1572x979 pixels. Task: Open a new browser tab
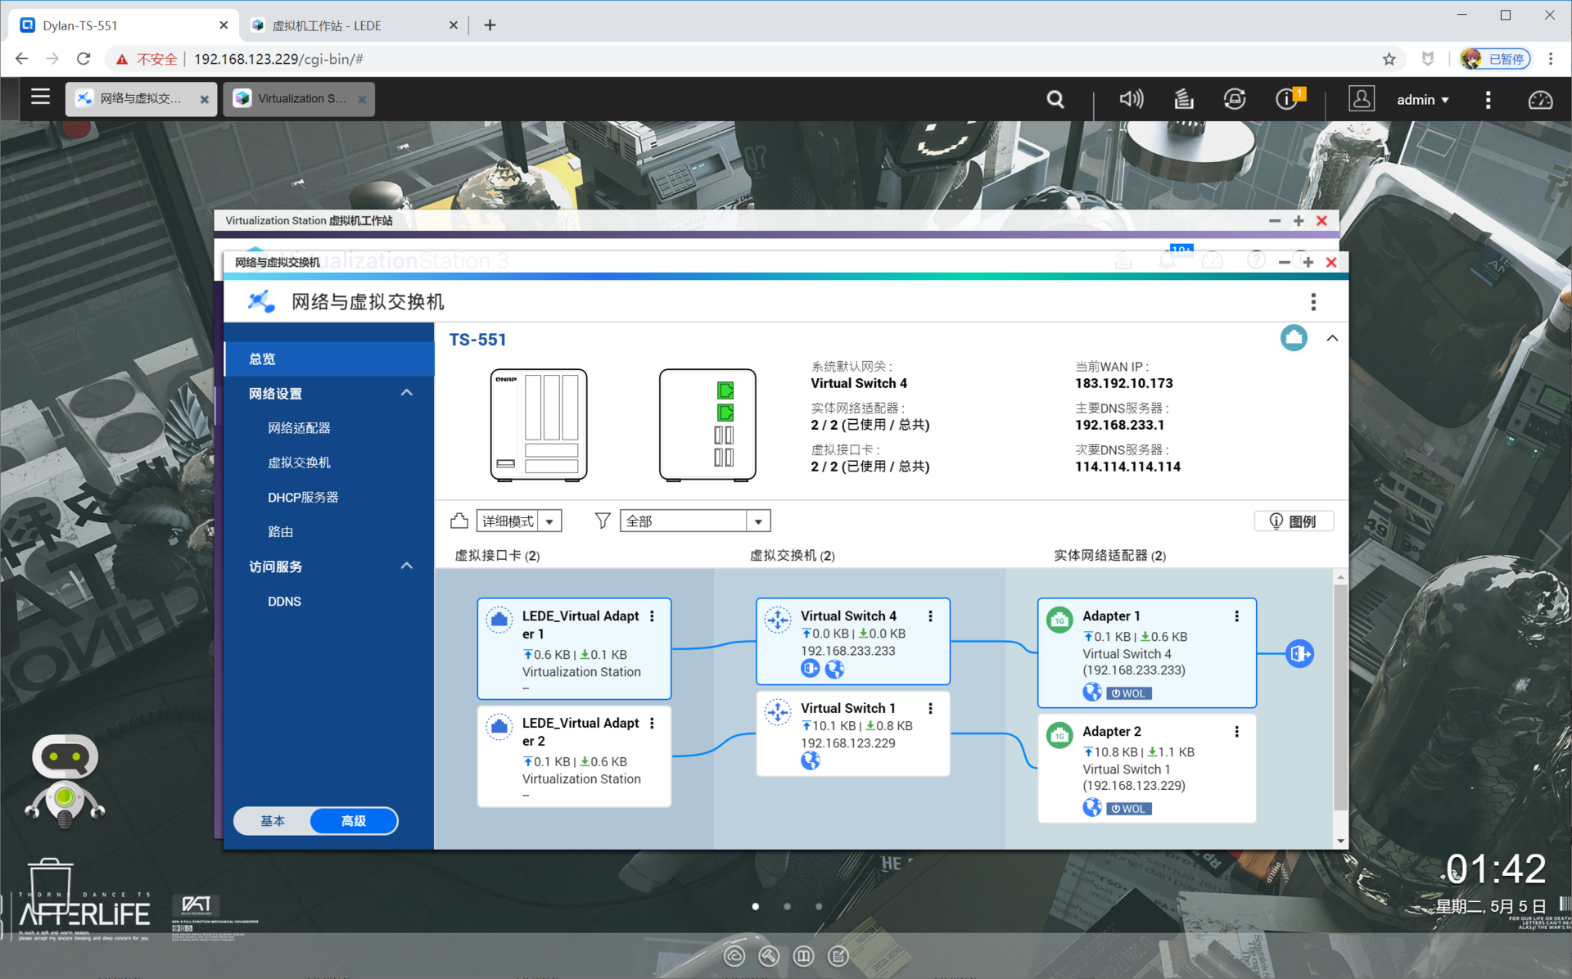(490, 25)
